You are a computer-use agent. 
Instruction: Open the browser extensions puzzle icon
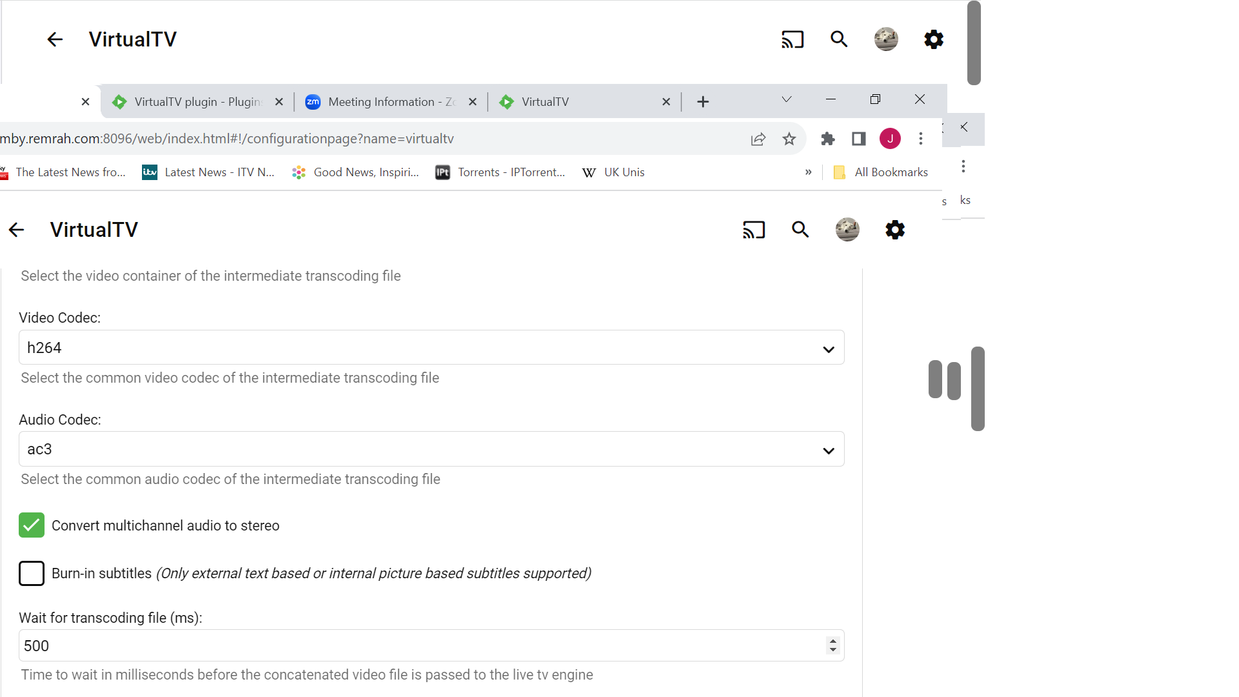pyautogui.click(x=827, y=139)
